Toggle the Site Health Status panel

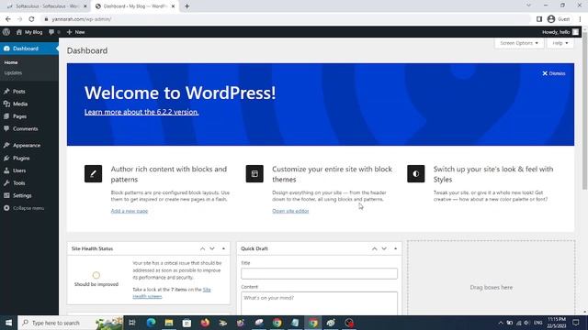coord(223,248)
